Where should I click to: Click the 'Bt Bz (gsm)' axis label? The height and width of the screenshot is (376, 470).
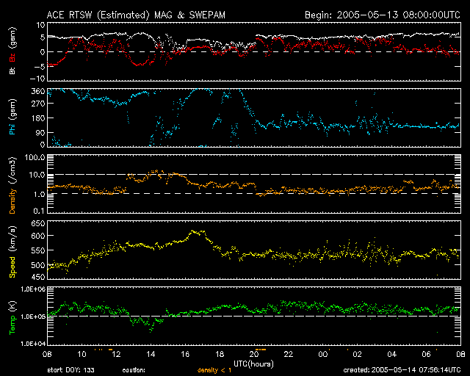12,51
